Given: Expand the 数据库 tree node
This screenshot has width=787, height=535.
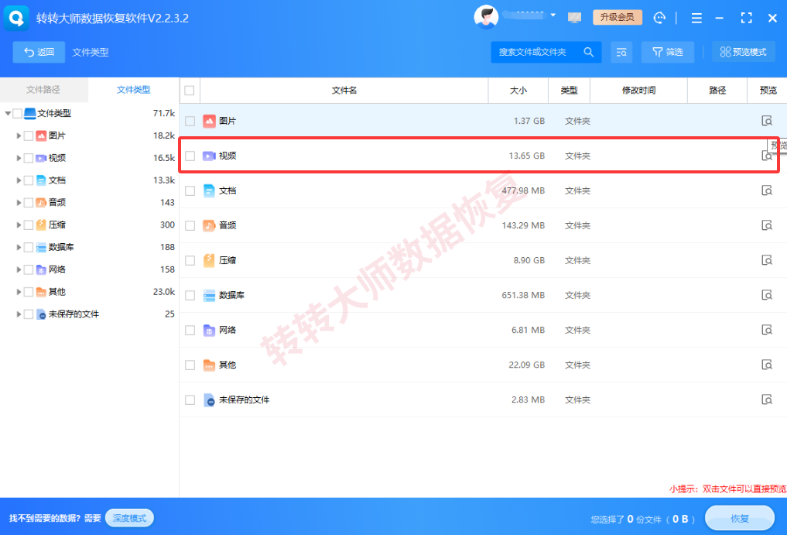Looking at the screenshot, I should tap(19, 247).
